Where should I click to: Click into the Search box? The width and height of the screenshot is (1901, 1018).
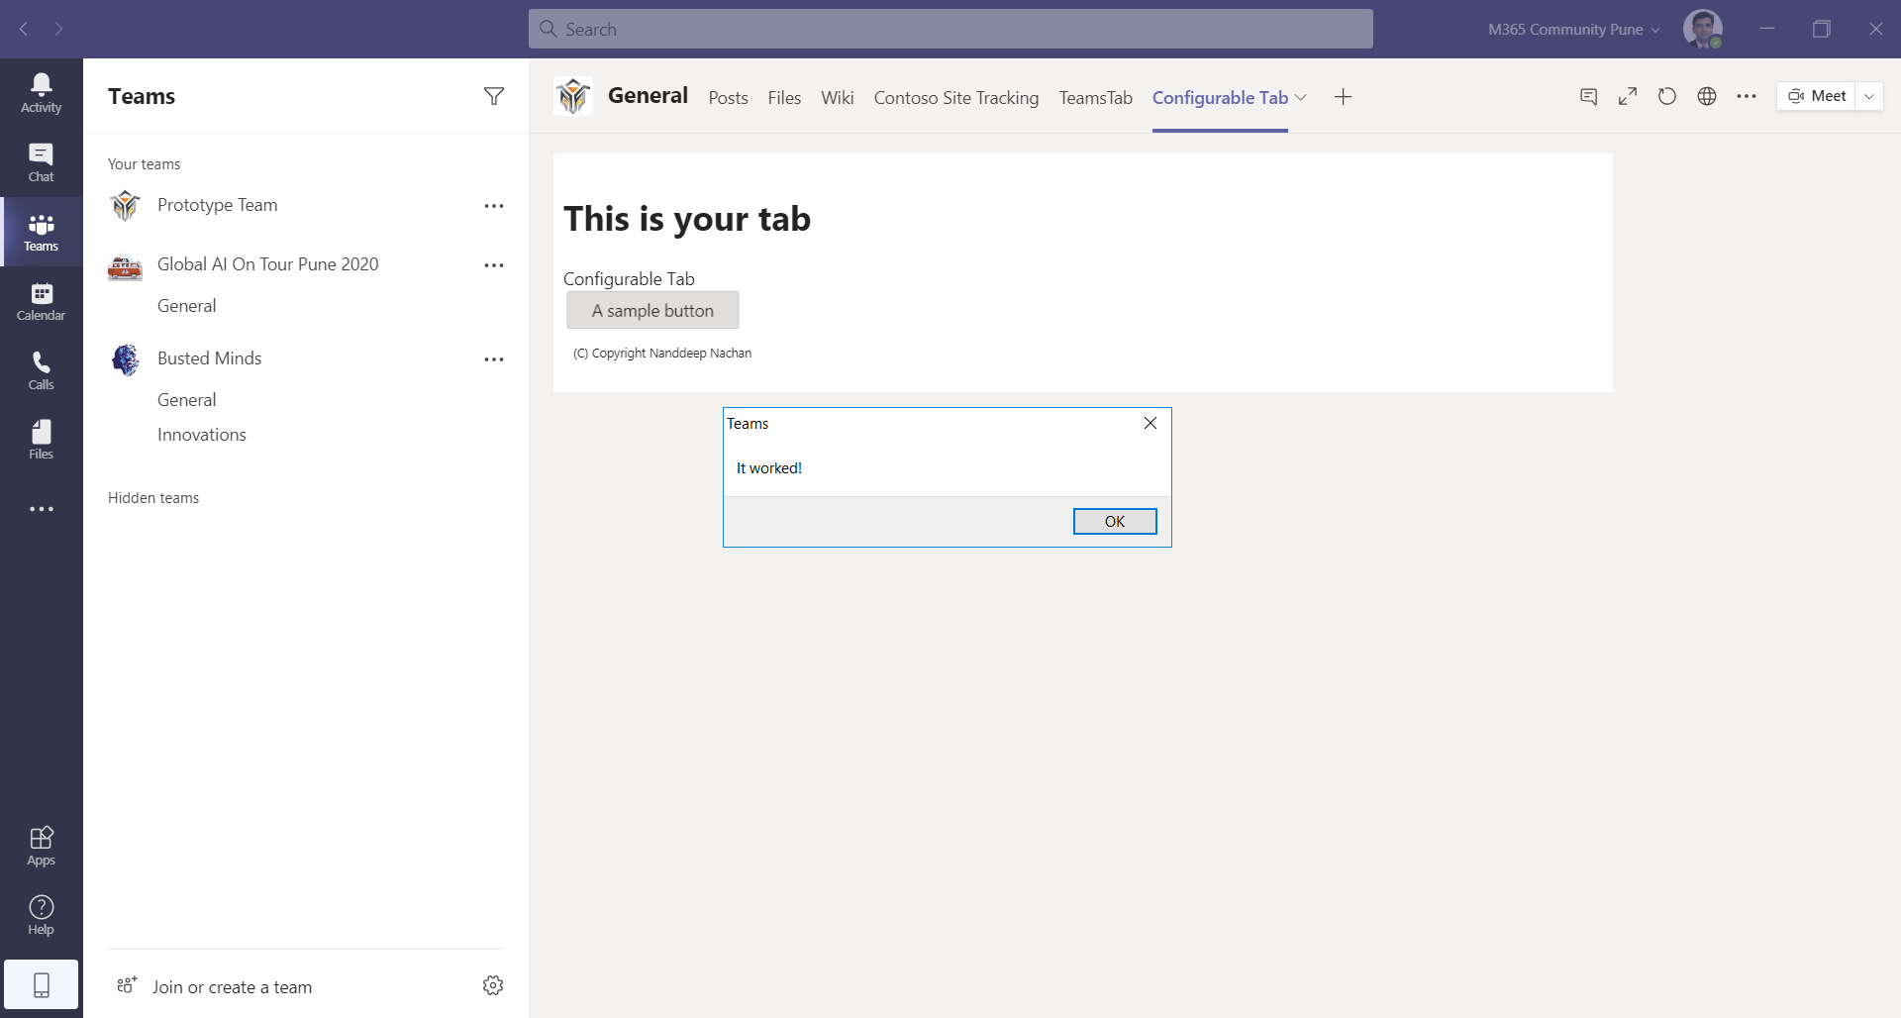tap(950, 30)
